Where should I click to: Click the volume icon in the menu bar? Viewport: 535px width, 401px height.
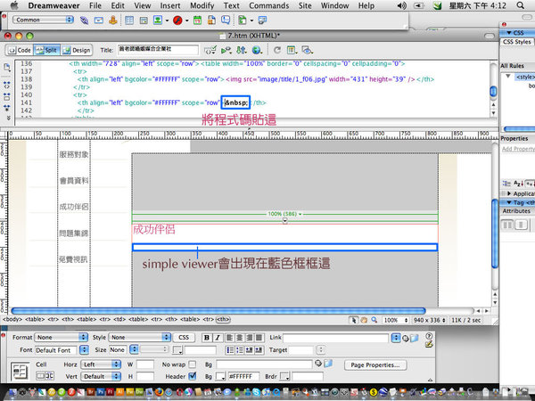pyautogui.click(x=402, y=5)
